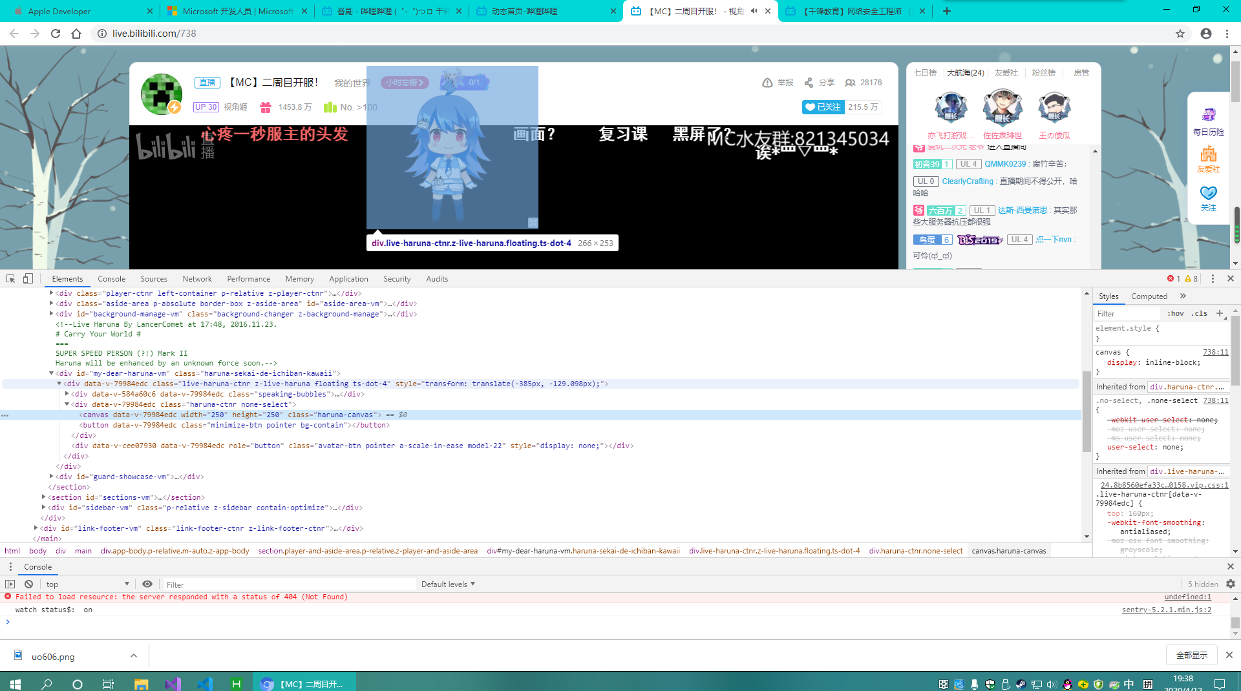Click the console Filter input field

[x=288, y=584]
